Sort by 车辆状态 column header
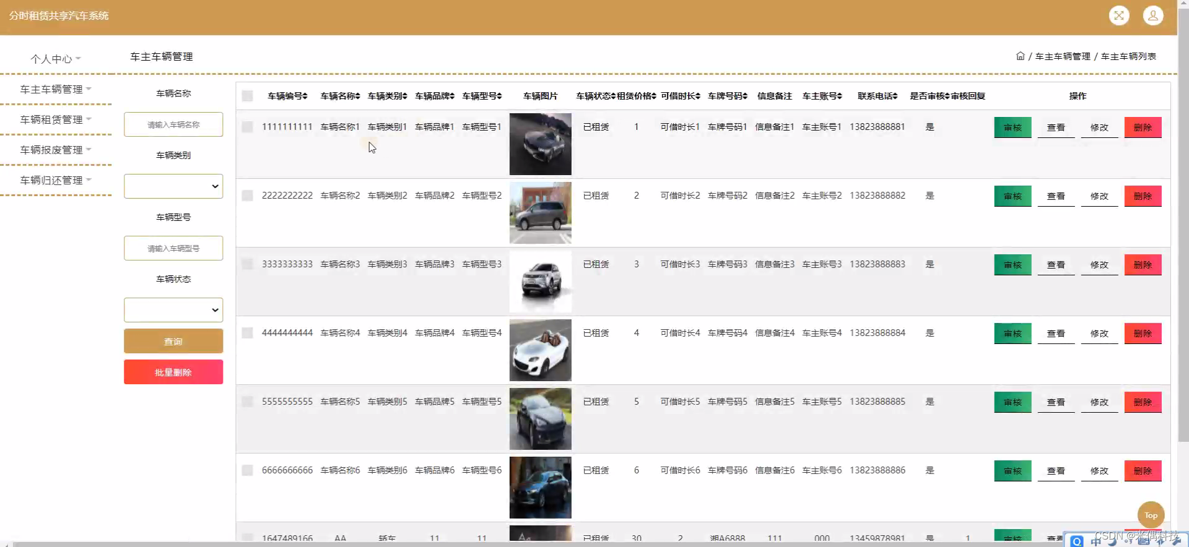This screenshot has height=547, width=1189. click(596, 96)
